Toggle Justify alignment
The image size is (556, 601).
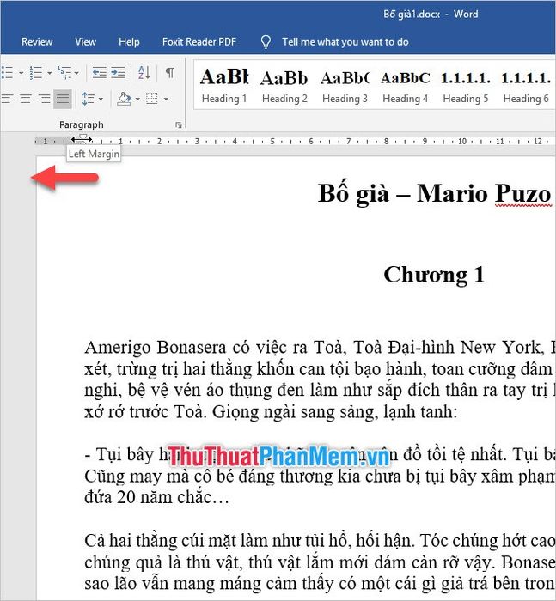(x=63, y=99)
